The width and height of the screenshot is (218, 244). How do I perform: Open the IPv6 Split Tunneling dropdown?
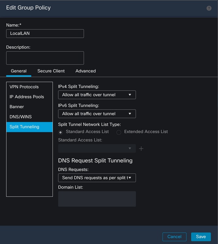point(97,114)
